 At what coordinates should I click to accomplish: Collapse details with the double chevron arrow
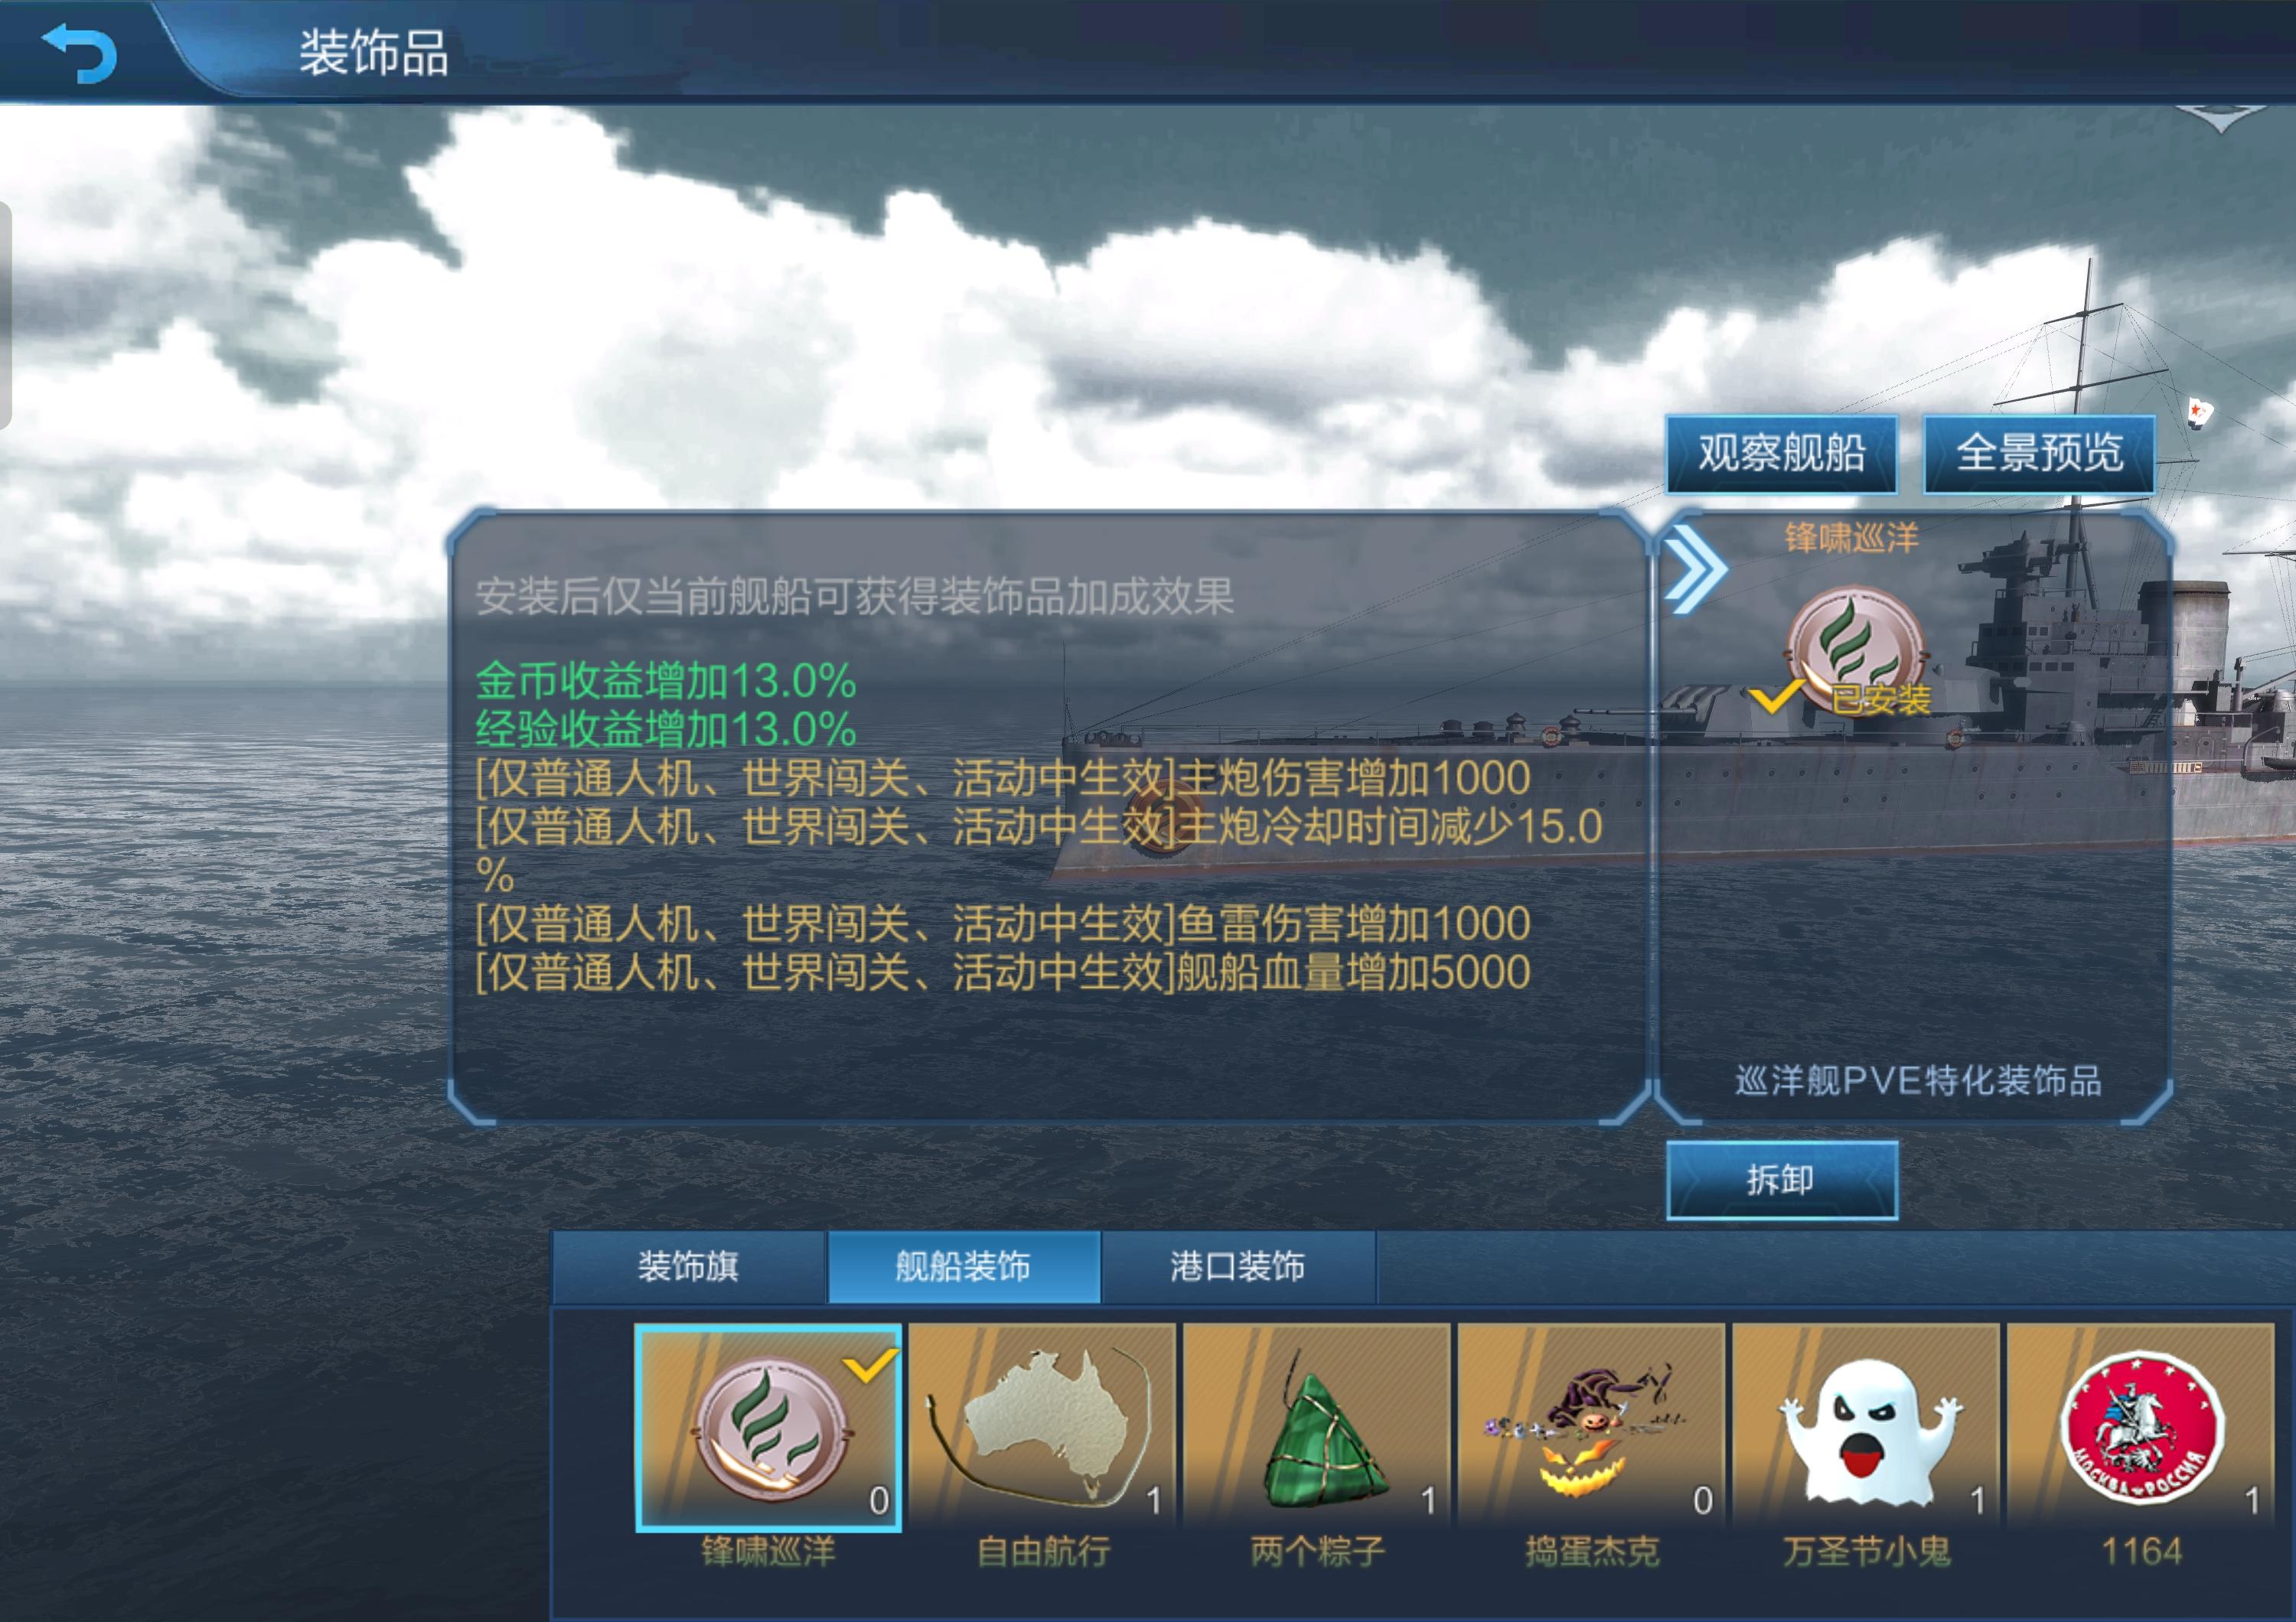[x=1695, y=568]
